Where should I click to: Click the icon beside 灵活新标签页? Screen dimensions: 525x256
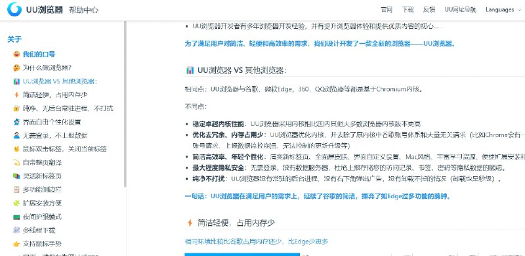16,176
